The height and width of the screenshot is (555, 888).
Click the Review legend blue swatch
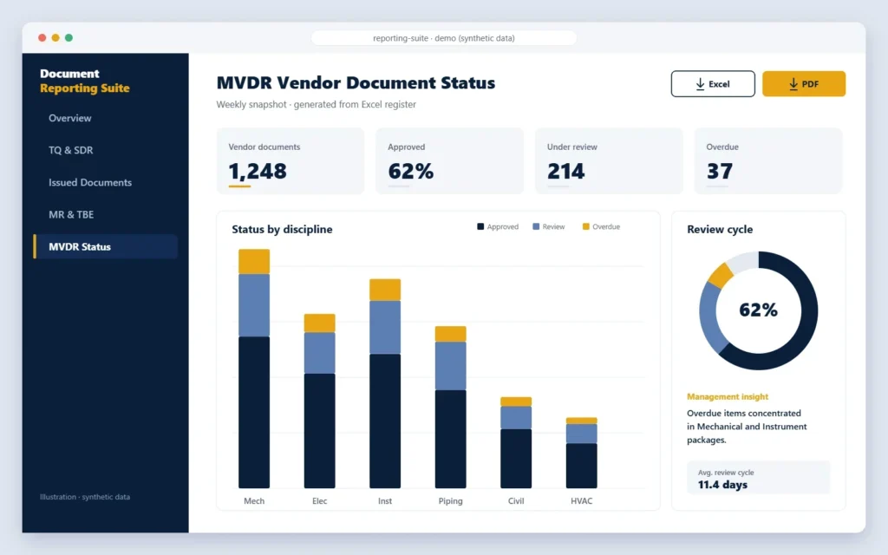tap(536, 226)
